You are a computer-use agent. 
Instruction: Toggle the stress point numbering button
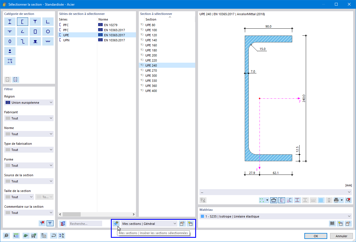click(x=313, y=200)
